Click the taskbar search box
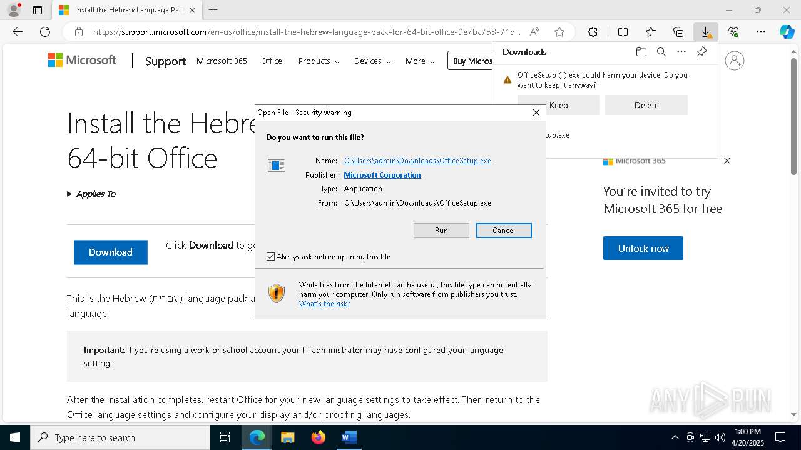The image size is (801, 450). 120,437
